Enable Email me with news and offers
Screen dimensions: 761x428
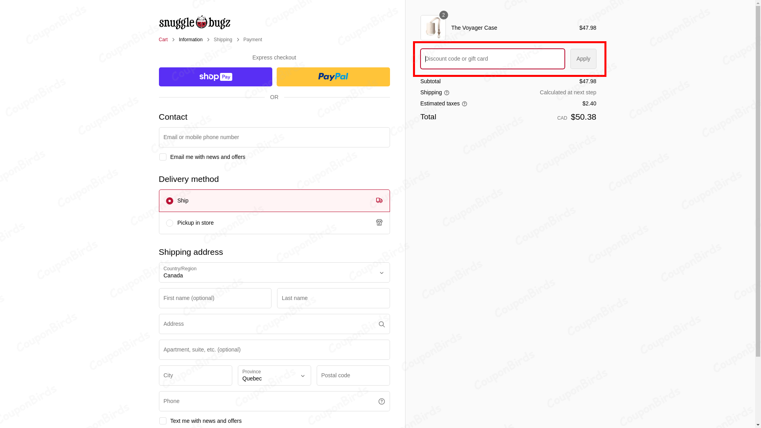pos(163,157)
